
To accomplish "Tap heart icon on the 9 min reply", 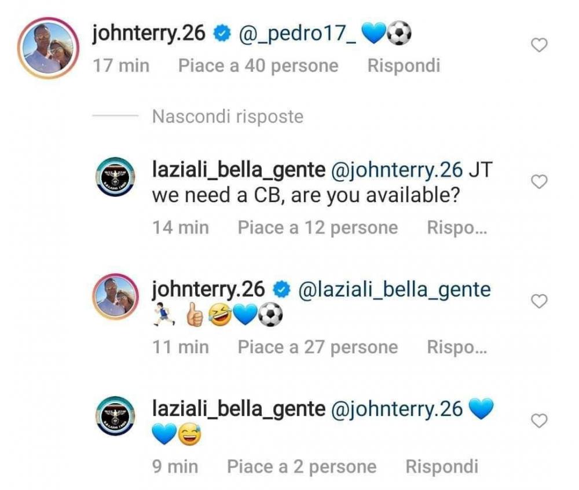I will pyautogui.click(x=538, y=420).
